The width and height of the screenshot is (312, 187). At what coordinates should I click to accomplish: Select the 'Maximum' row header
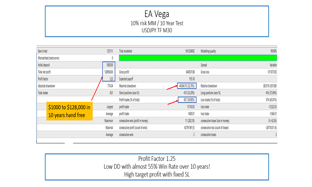click(x=109, y=121)
